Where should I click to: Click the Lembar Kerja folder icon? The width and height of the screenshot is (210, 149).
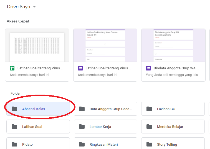coord(82,127)
